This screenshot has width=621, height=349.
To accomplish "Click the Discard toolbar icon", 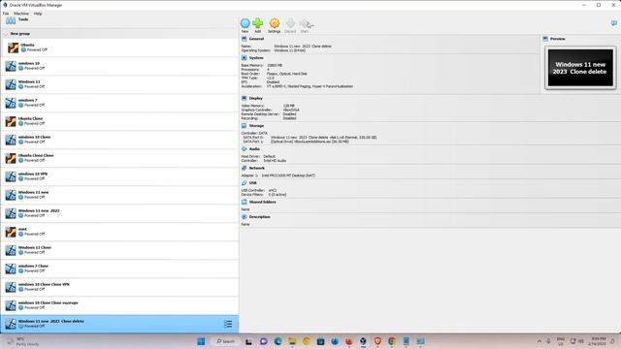I will (x=290, y=23).
